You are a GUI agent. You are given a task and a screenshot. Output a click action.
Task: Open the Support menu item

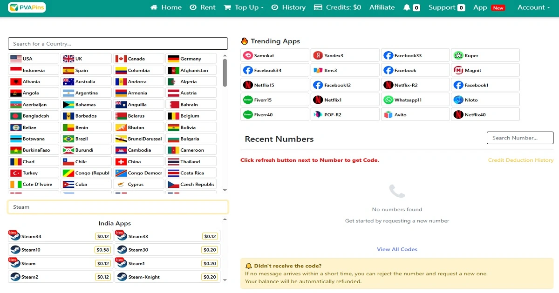pyautogui.click(x=447, y=7)
